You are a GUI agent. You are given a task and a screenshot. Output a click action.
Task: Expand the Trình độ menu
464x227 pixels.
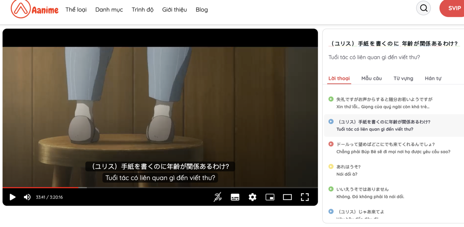click(142, 10)
